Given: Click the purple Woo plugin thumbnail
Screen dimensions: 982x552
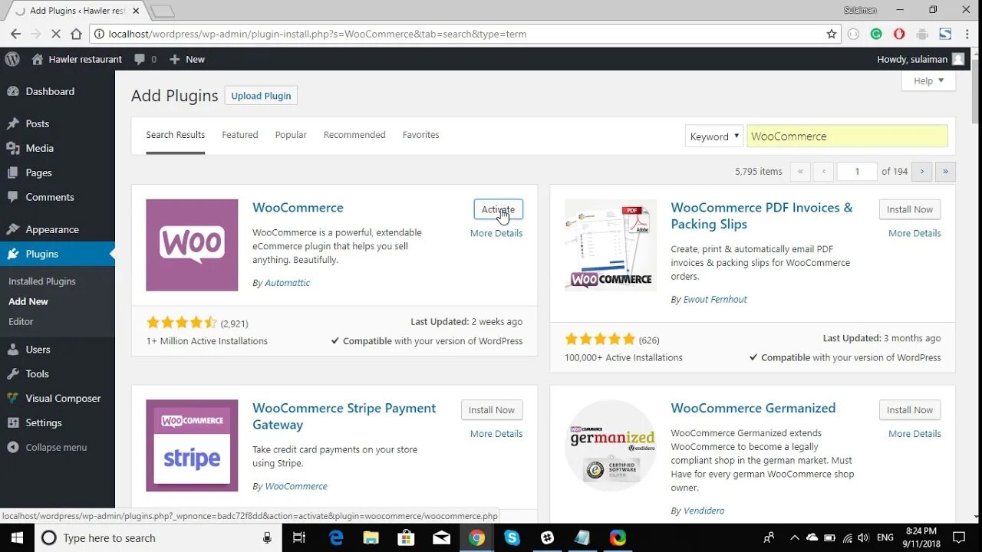Looking at the screenshot, I should 192,245.
